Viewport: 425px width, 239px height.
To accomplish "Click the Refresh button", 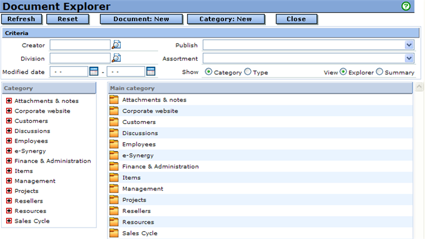I will tap(21, 19).
